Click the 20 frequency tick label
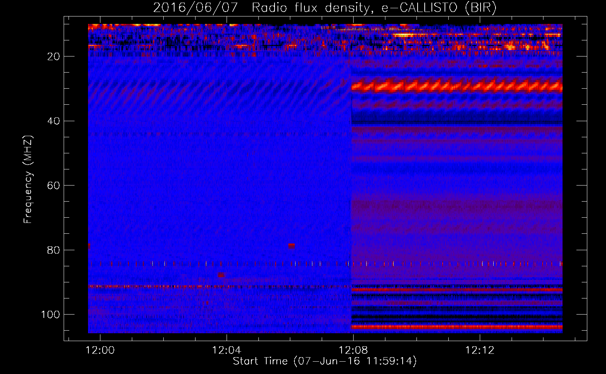The width and height of the screenshot is (606, 374). [54, 56]
